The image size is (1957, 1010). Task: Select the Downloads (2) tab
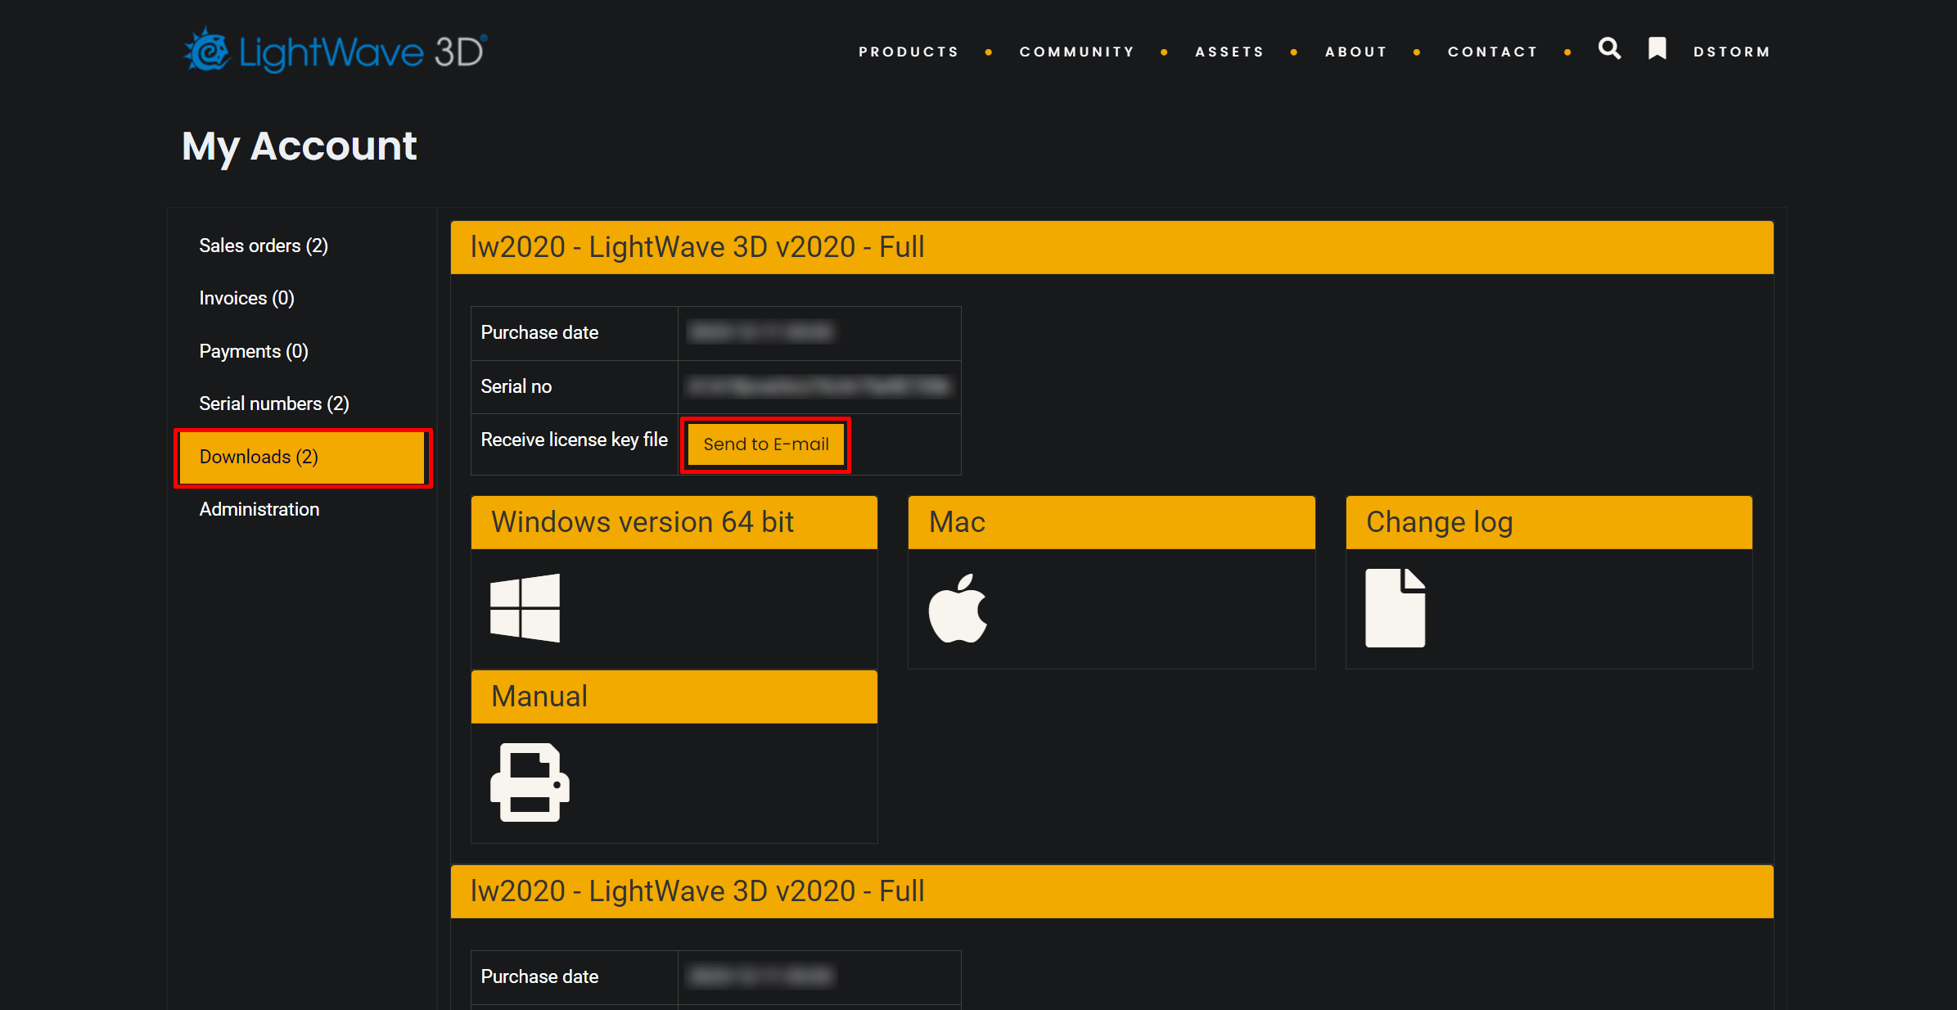(303, 458)
